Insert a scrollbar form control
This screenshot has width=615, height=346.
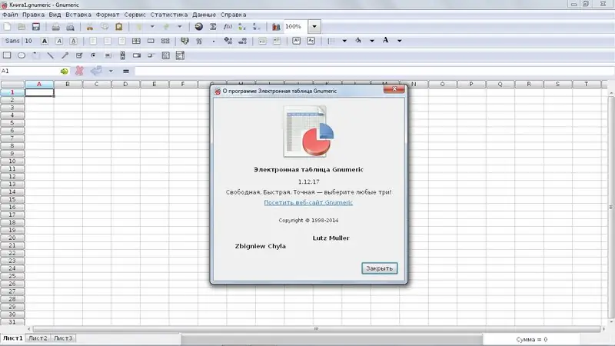click(122, 55)
